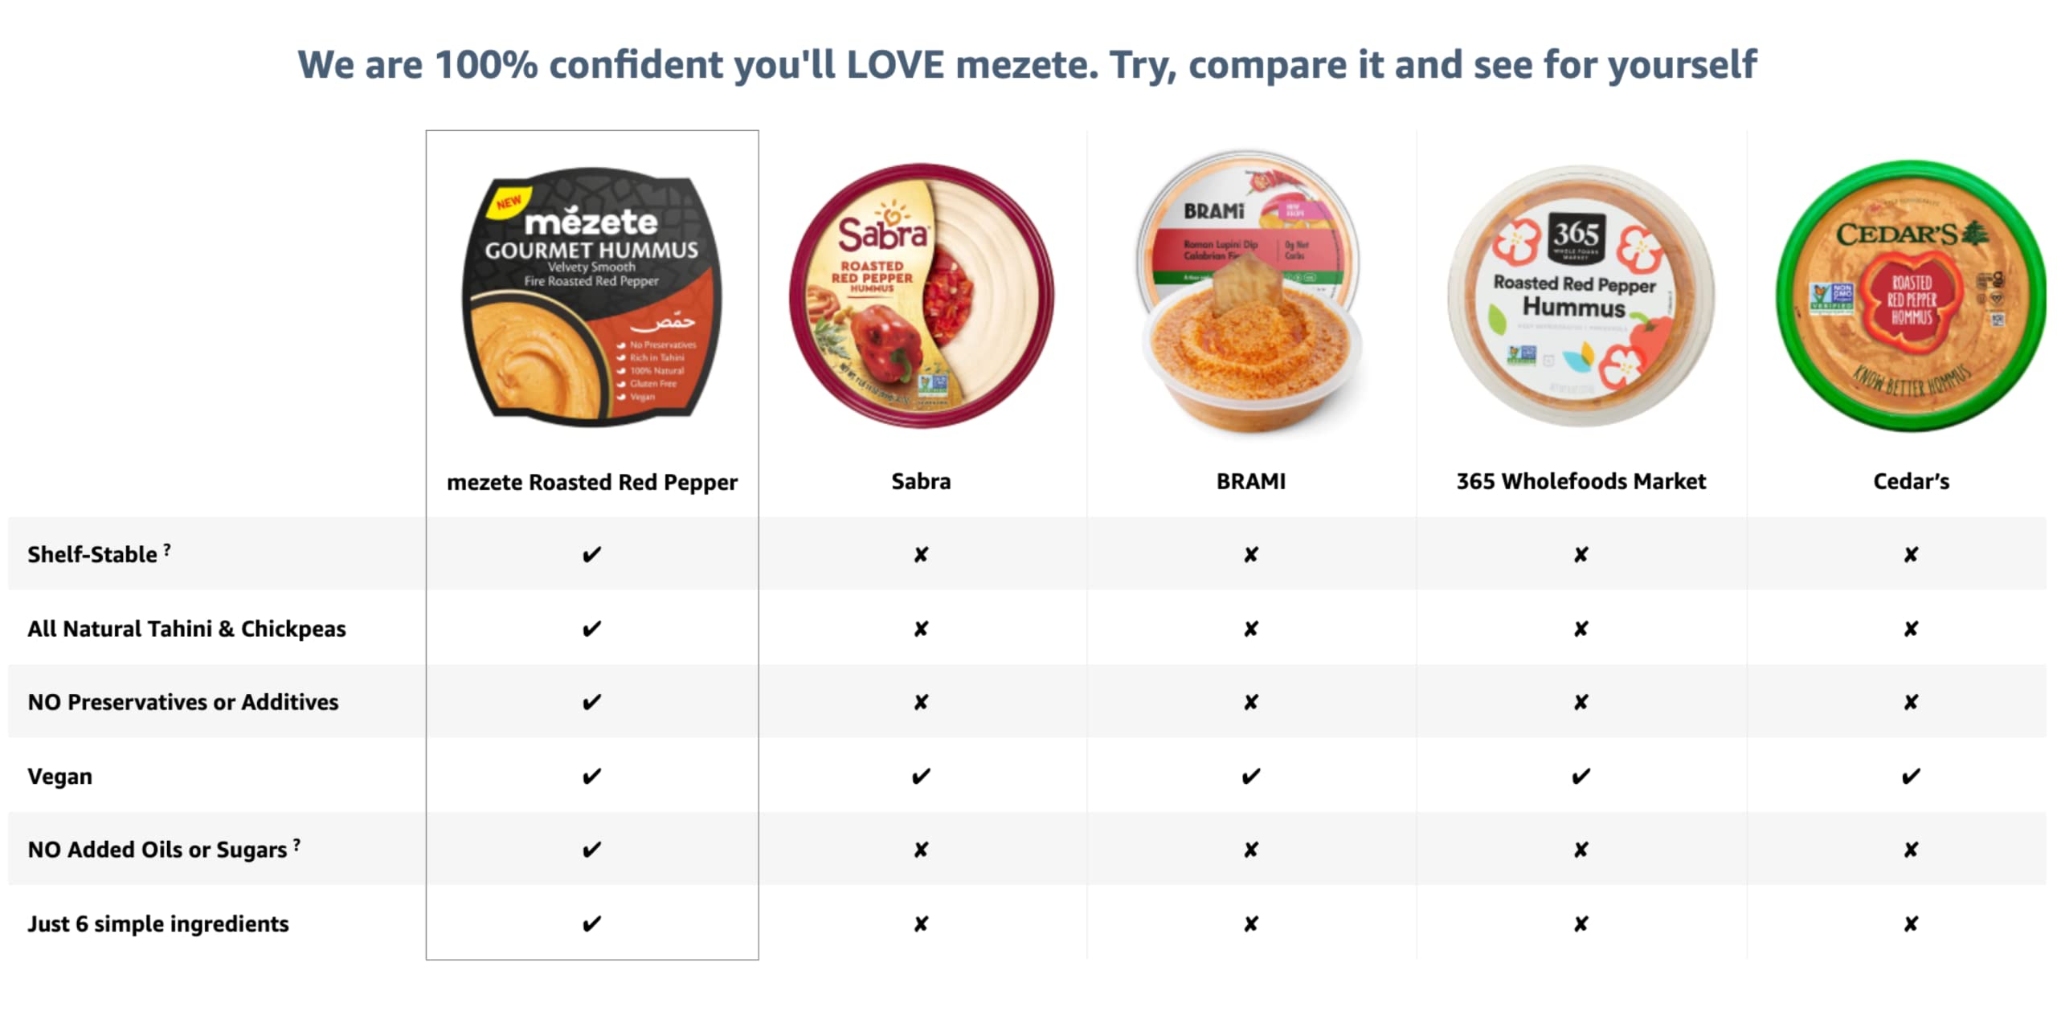Click BRAMI's Vegan checkmark
The height and width of the screenshot is (1028, 2057).
point(1250,777)
